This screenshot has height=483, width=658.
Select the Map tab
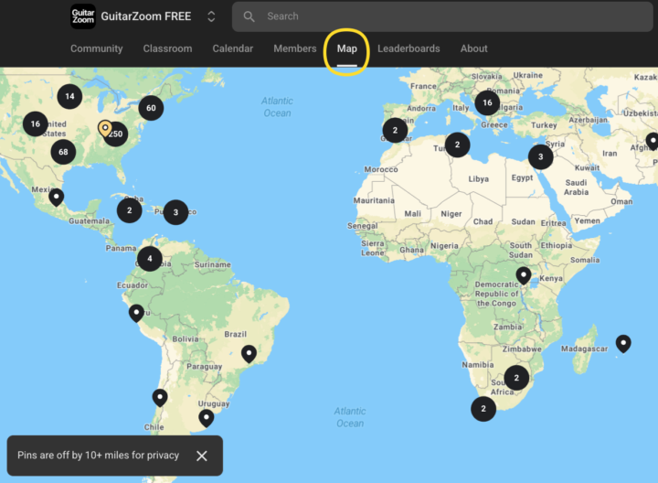(x=346, y=48)
